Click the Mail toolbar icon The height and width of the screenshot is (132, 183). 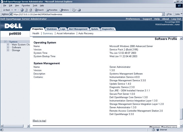[73, 10]
